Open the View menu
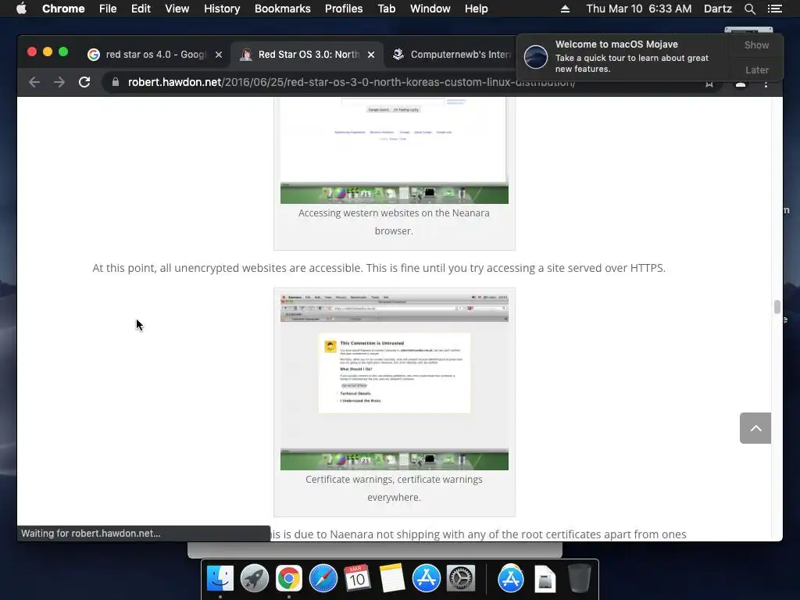This screenshot has width=800, height=600. tap(177, 9)
